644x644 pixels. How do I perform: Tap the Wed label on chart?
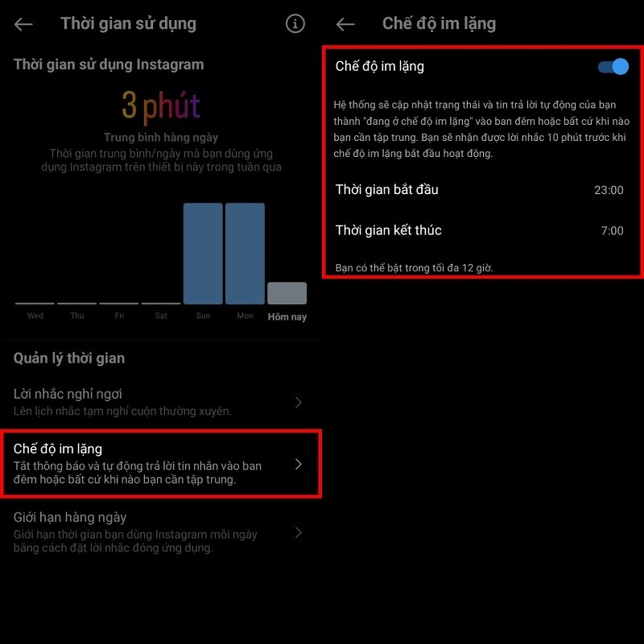35,316
